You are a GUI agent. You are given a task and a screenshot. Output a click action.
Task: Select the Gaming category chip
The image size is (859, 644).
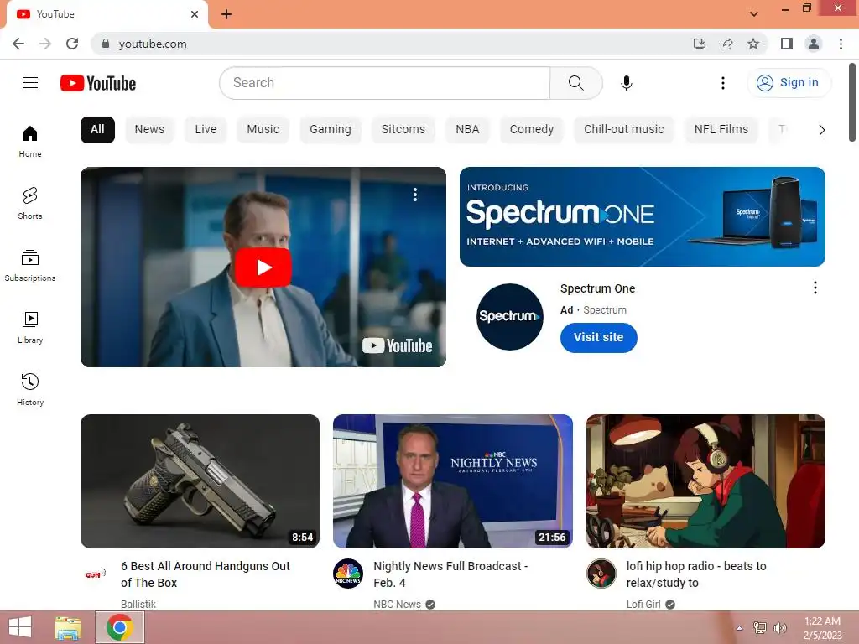[x=331, y=130]
